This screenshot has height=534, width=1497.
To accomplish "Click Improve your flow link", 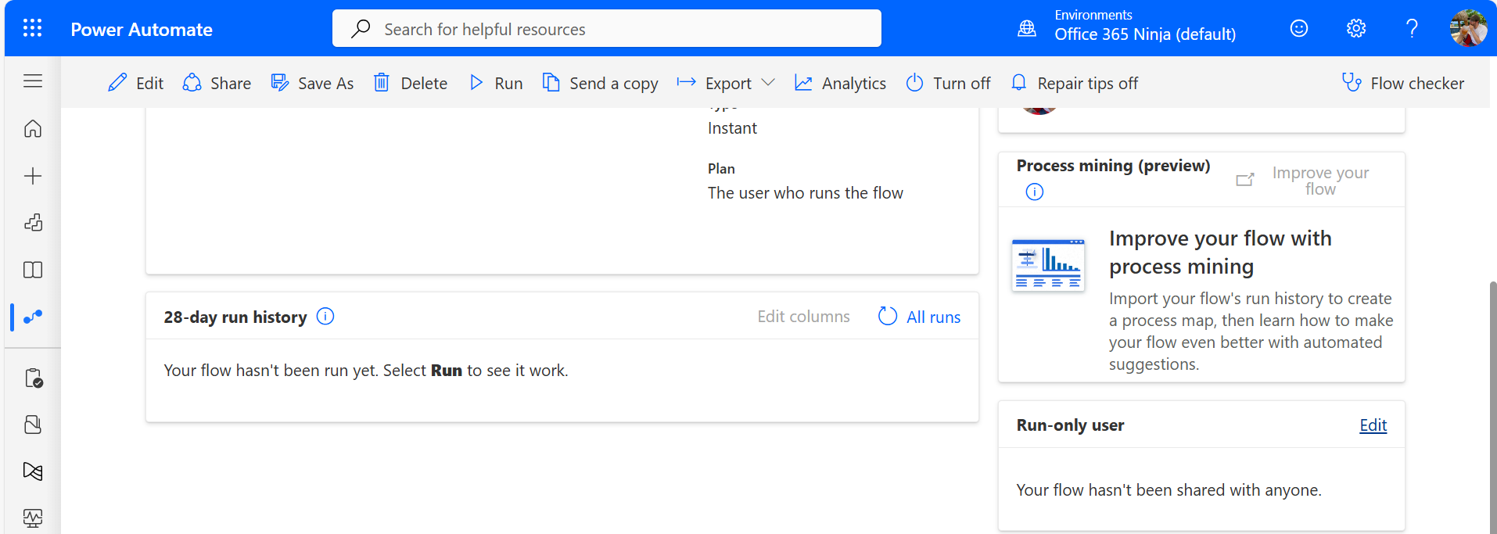I will (x=1303, y=181).
